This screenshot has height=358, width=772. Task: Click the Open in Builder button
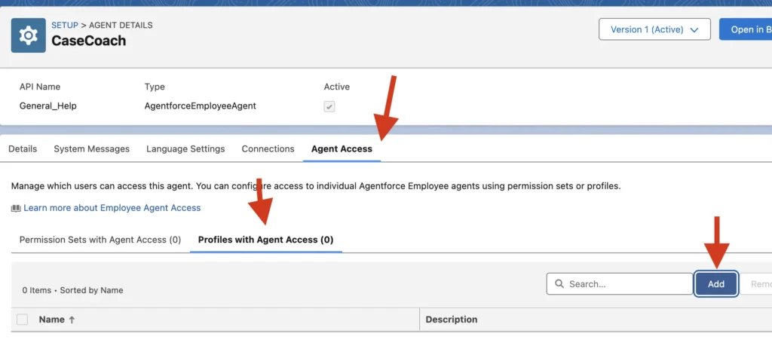click(x=745, y=29)
